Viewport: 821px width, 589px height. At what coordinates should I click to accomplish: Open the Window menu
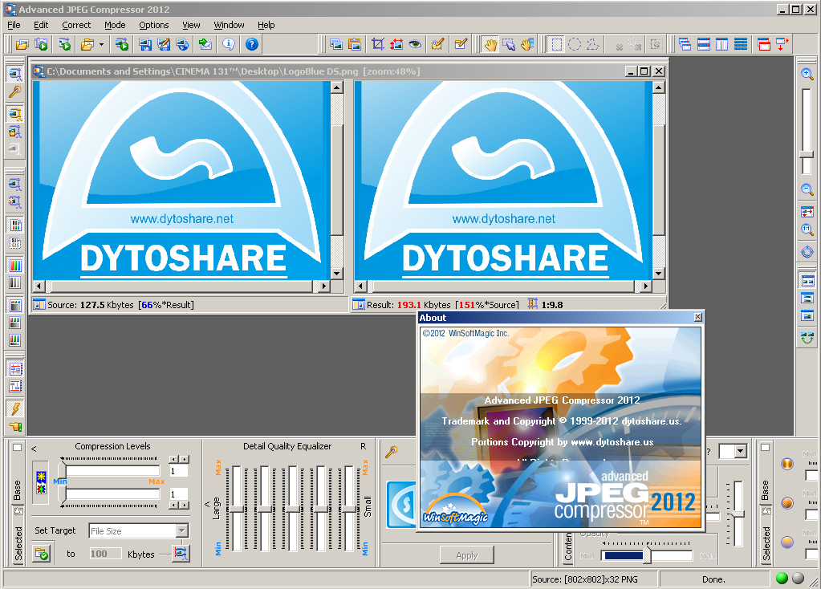pos(229,25)
